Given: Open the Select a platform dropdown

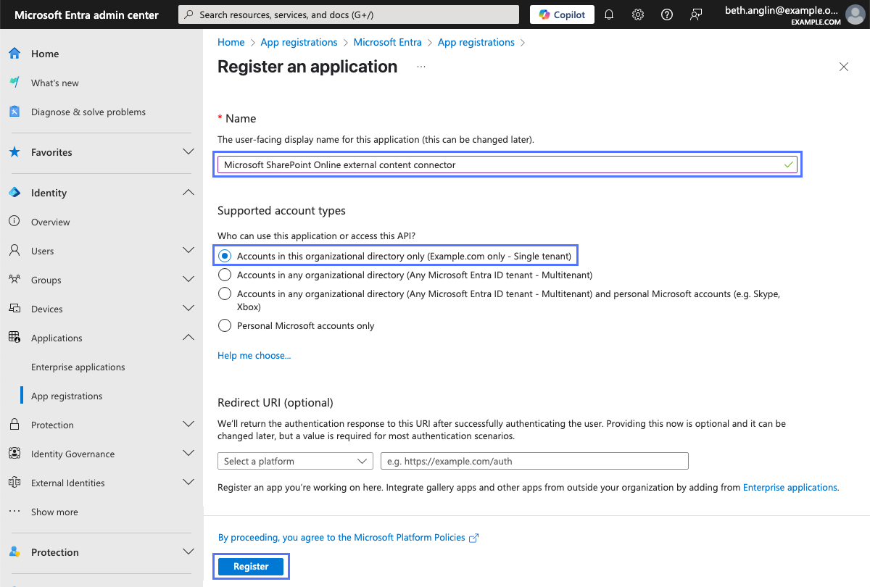Looking at the screenshot, I should pyautogui.click(x=295, y=461).
